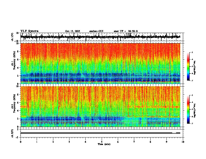The width and height of the screenshot is (206, 159).
Task: Click the ch.1(V) waveform trace panel
Action: (102, 37)
